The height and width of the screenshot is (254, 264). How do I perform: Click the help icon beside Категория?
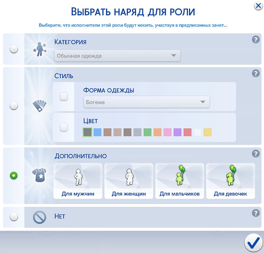(256, 40)
